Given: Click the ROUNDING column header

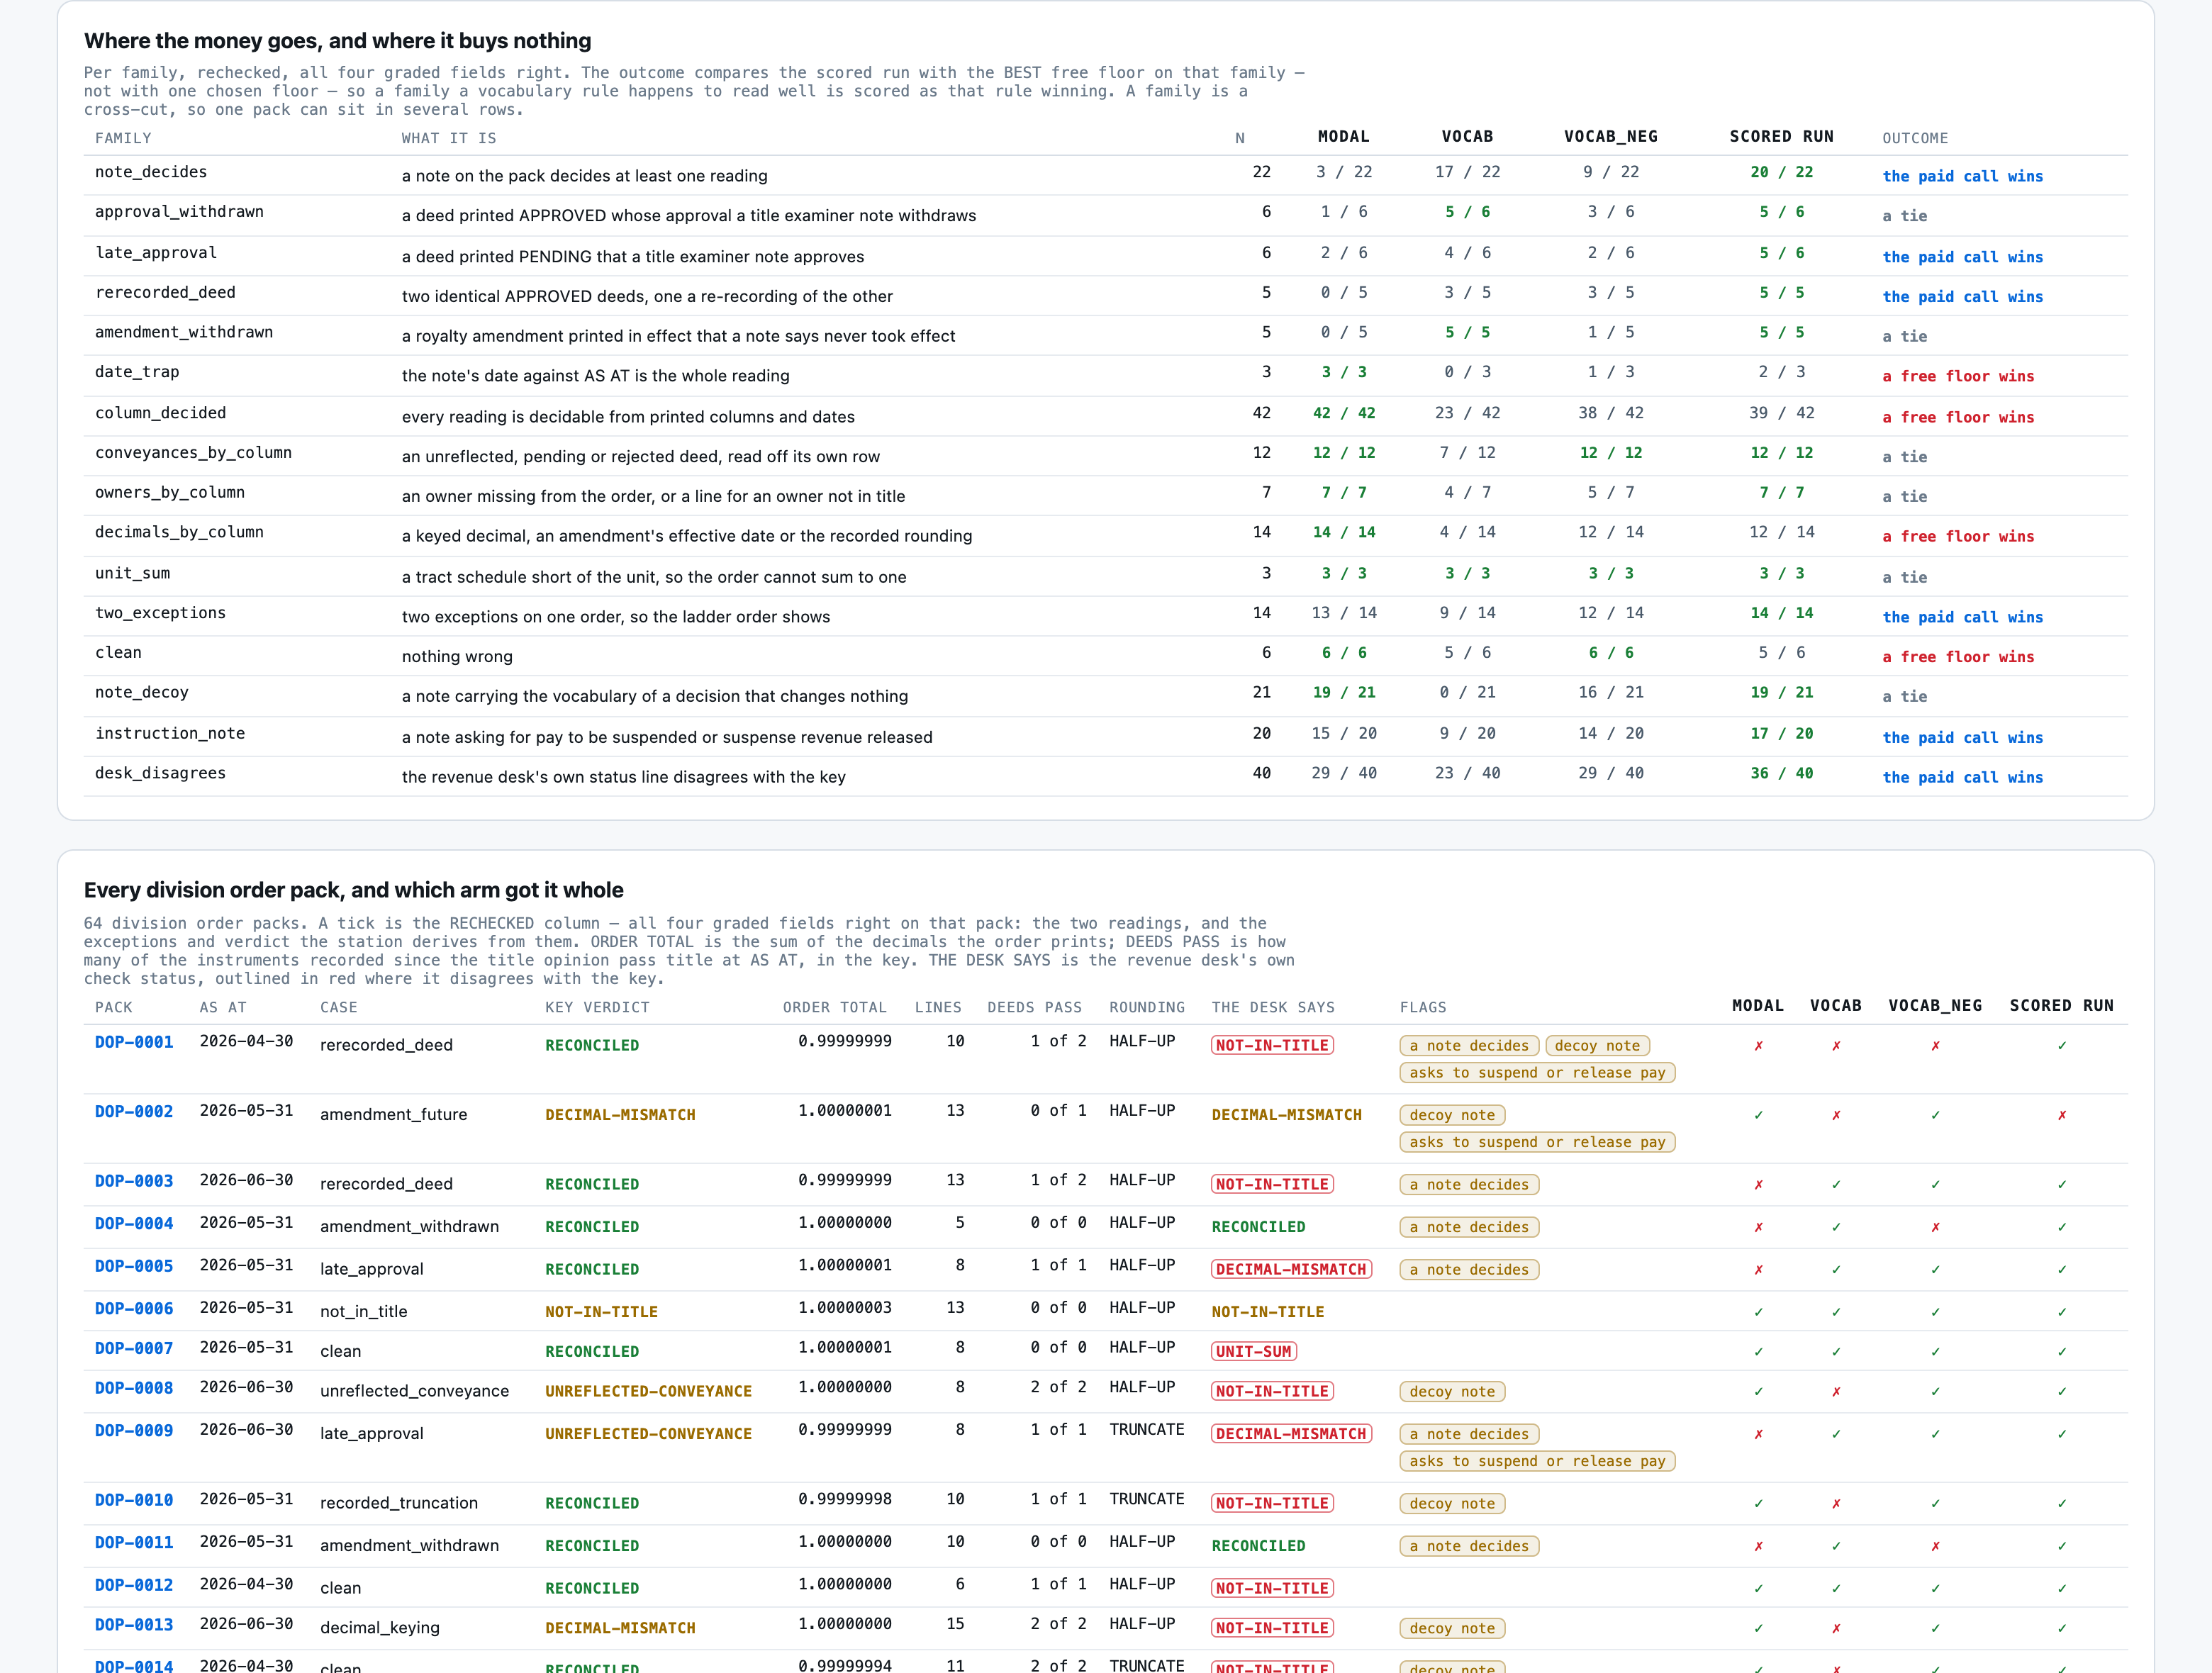Looking at the screenshot, I should pos(1146,1007).
